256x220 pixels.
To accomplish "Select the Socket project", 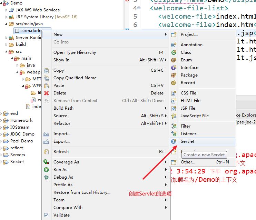I will pyautogui.click(x=17, y=162).
